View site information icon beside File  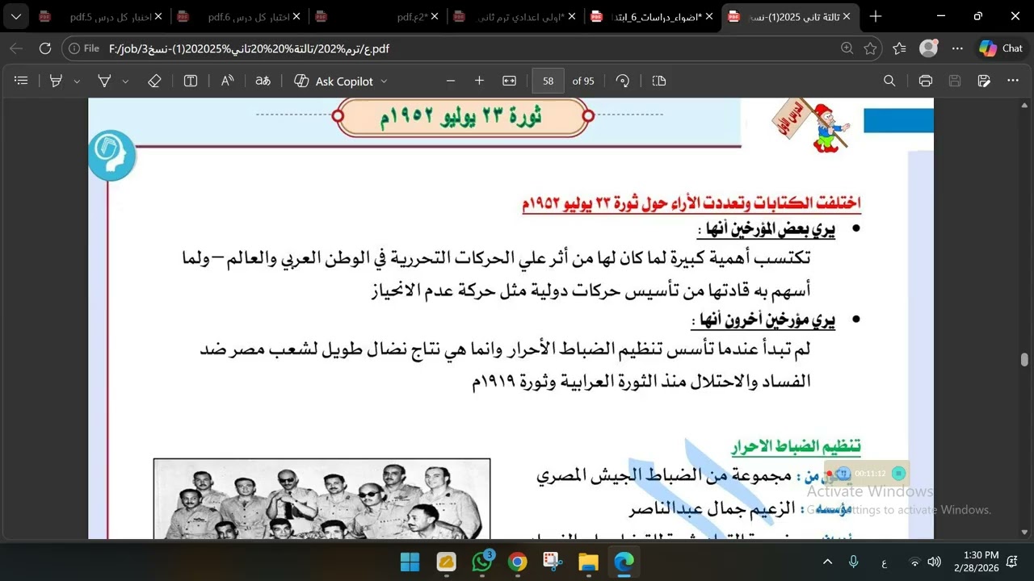75,48
